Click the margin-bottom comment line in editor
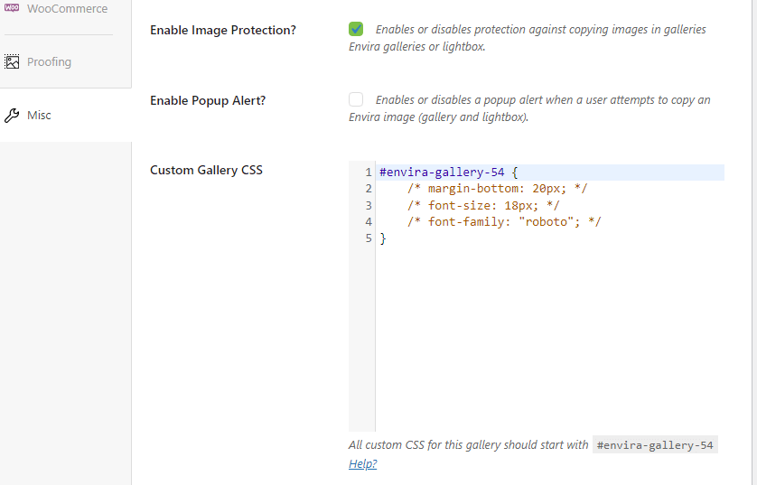 pyautogui.click(x=497, y=189)
